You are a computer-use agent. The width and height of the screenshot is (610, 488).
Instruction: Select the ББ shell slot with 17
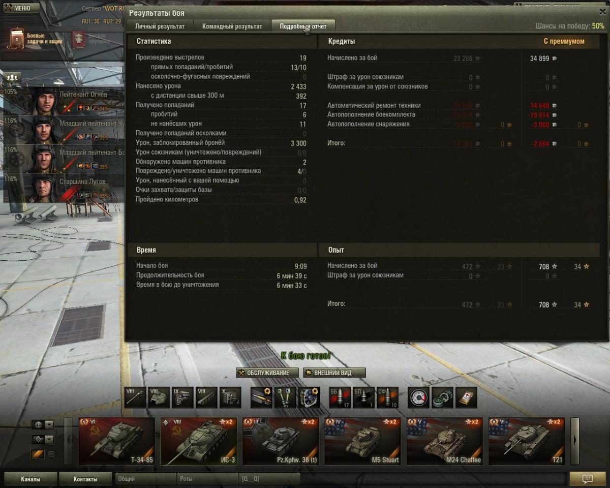[x=340, y=398]
